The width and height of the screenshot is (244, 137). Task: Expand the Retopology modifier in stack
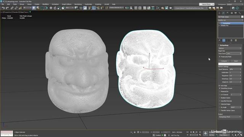point(220,23)
